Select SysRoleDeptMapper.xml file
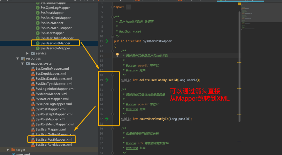The height and width of the screenshot is (155, 282). [54, 114]
